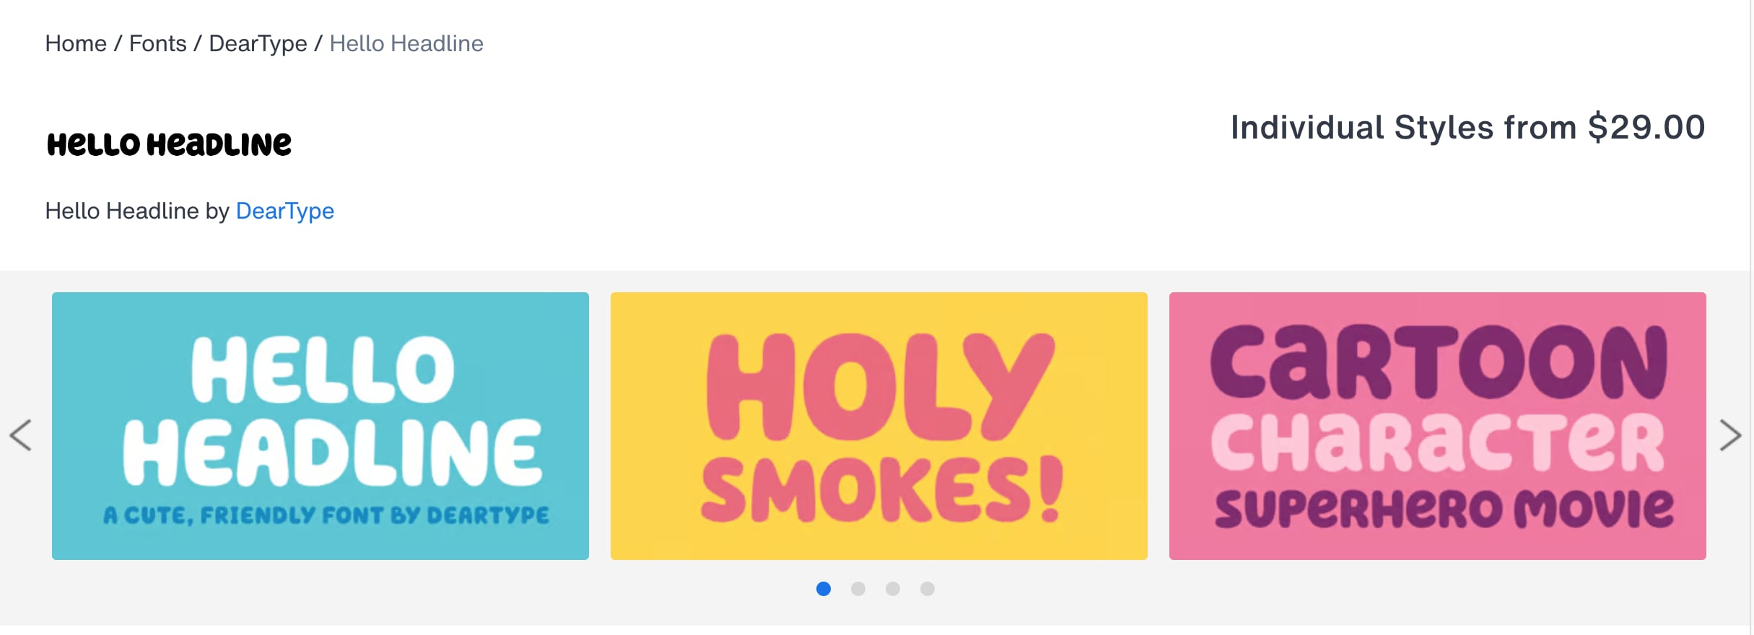The height and width of the screenshot is (635, 1754).
Task: Click the 'Hello Headline by' text
Action: 137,211
